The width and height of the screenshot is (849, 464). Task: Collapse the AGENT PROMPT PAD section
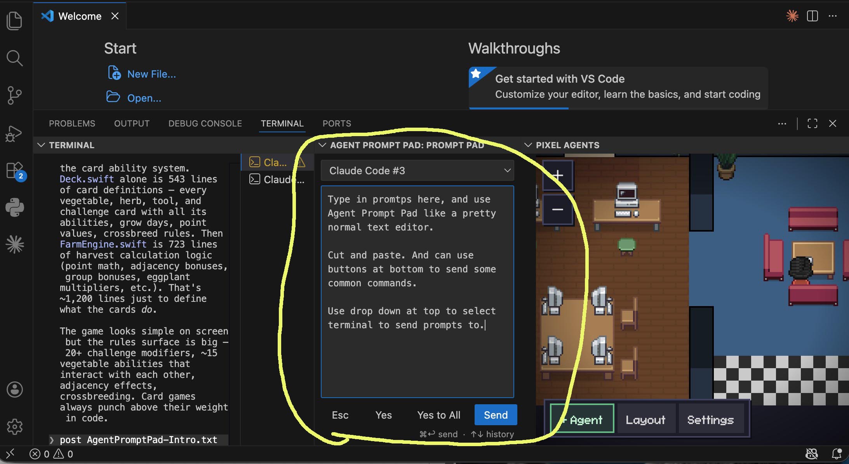(323, 145)
